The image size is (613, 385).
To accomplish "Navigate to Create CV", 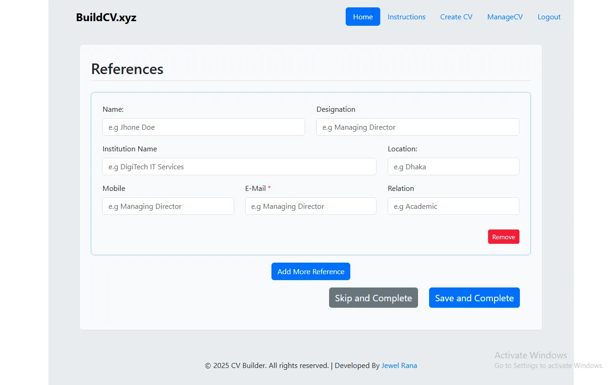I will click(456, 17).
